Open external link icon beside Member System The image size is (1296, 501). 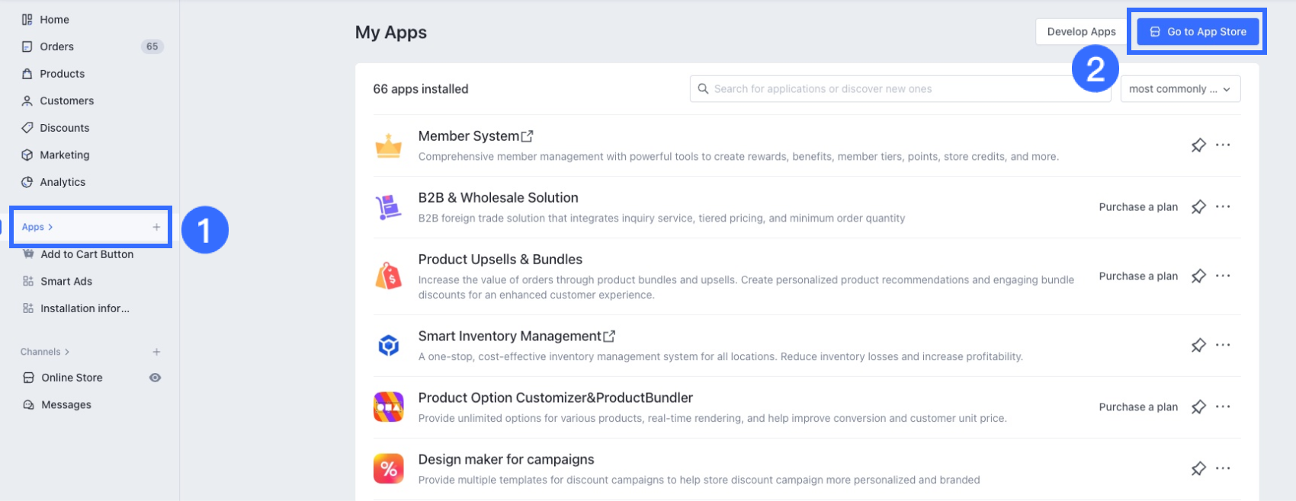(527, 136)
